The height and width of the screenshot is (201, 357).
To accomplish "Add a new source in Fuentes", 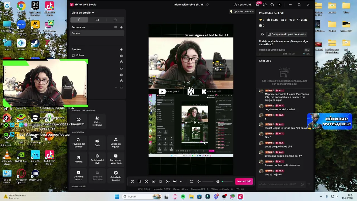I will pos(121,49).
